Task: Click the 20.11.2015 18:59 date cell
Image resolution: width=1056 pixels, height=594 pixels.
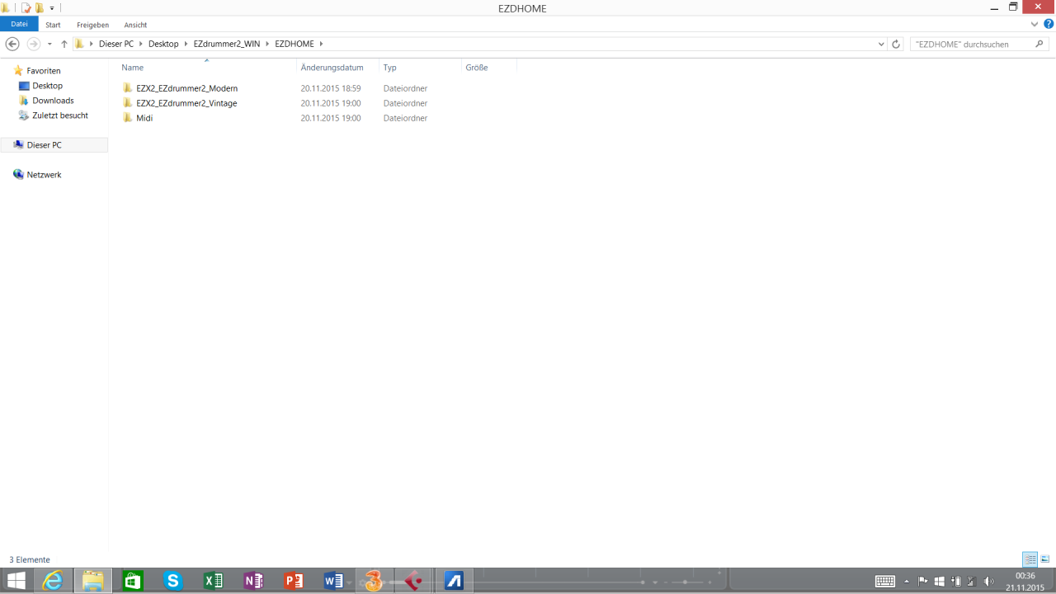Action: point(331,88)
